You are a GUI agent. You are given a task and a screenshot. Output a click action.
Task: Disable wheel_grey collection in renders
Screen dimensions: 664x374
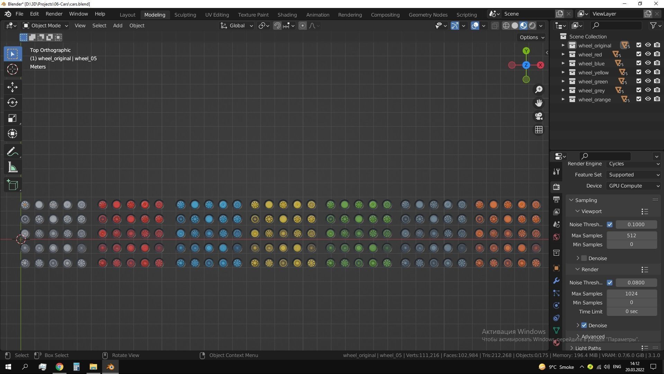[657, 90]
